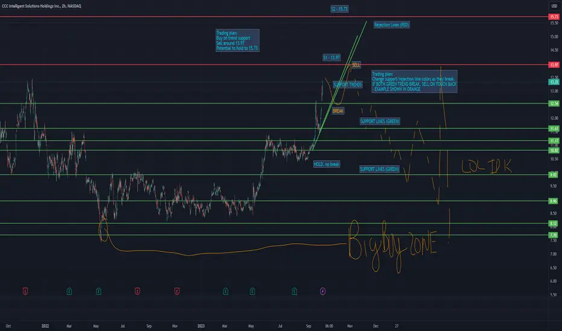Click the '06:00' label on time axis
Viewport: 562px width, 331px height.
pos(329,326)
